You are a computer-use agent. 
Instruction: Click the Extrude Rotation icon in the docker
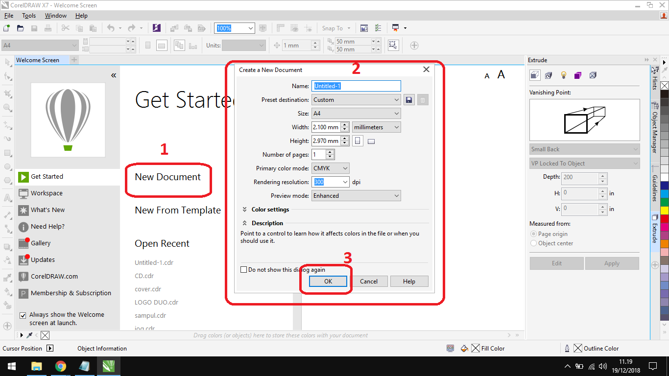(x=549, y=75)
